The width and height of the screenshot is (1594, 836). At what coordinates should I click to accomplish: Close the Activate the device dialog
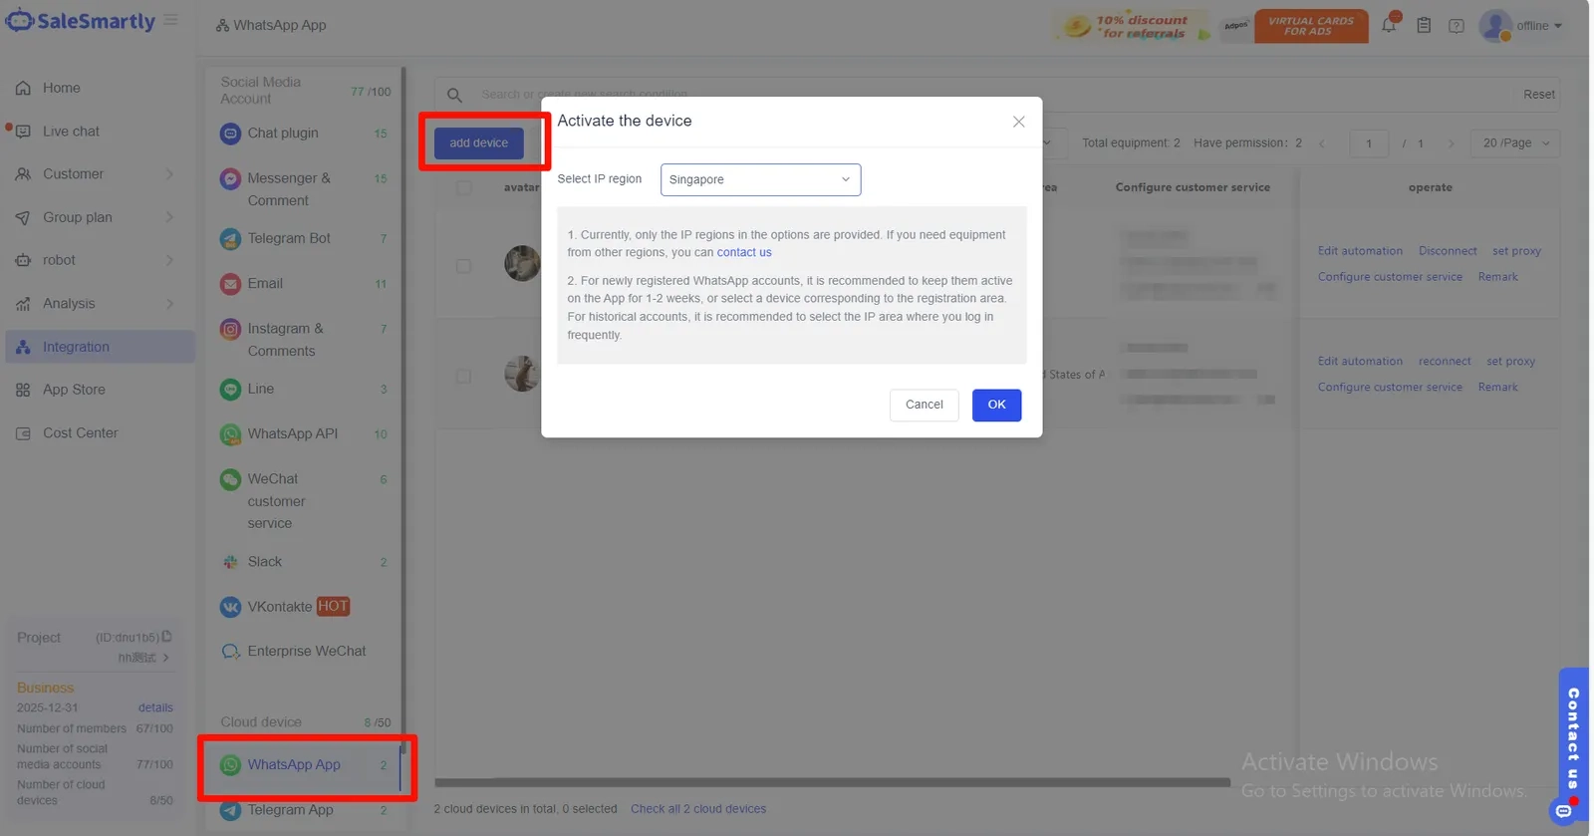pos(1018,122)
